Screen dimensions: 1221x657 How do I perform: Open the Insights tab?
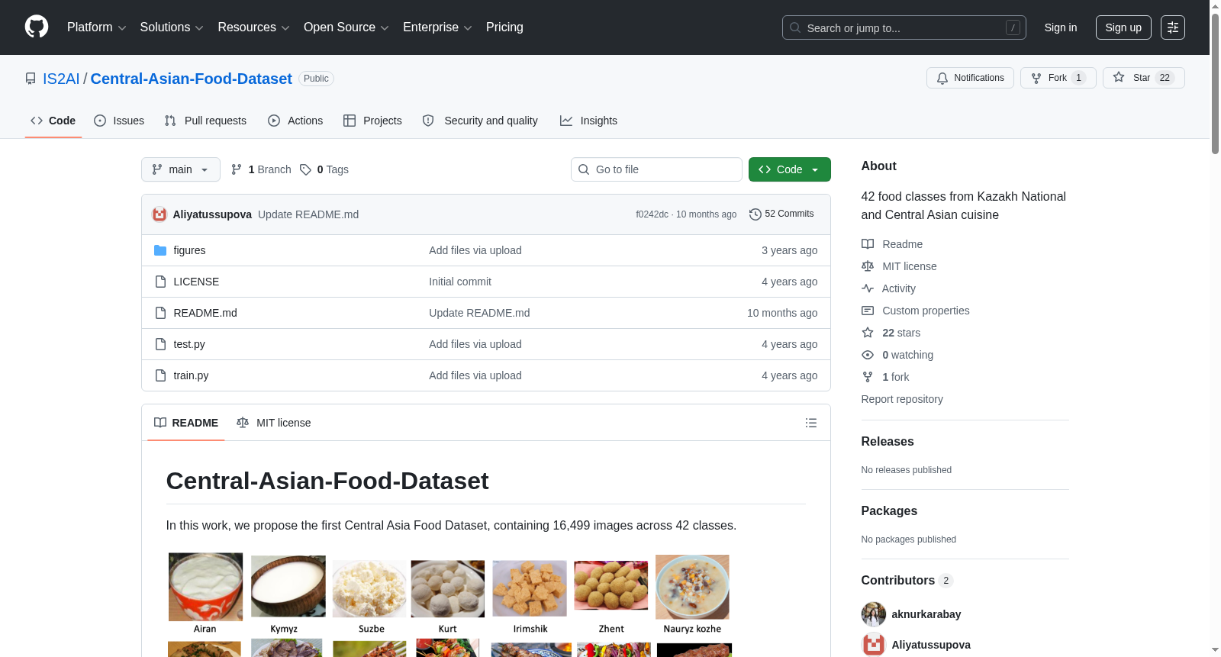coord(588,121)
